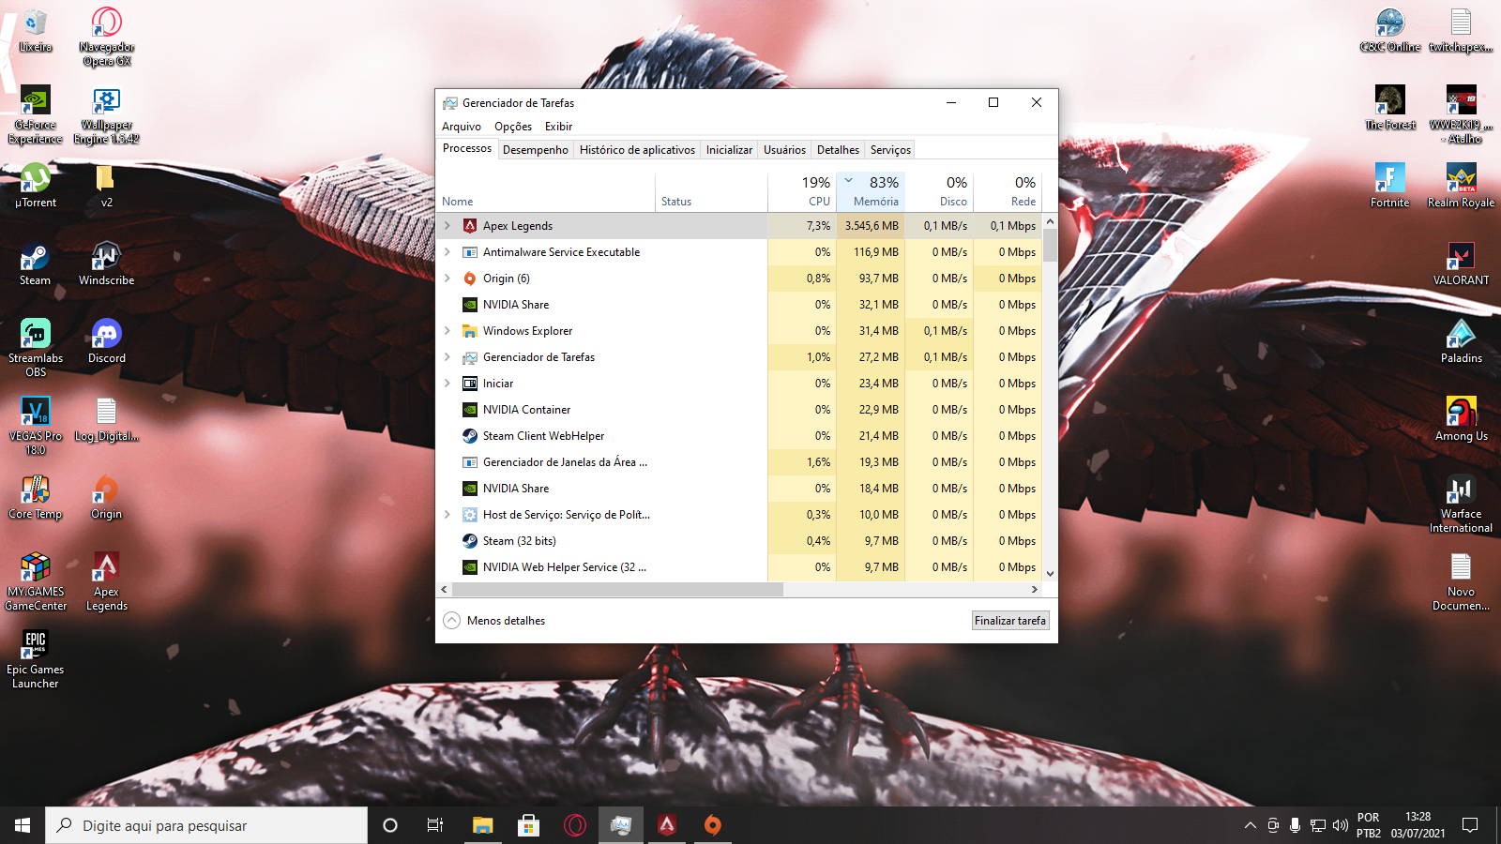Open the Windscribe desktop shortcut
The image size is (1501, 844).
(107, 264)
